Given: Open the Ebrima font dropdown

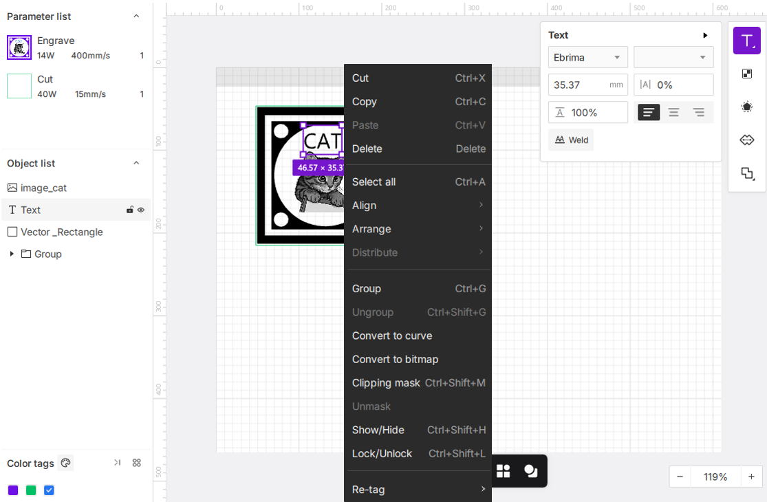Looking at the screenshot, I should click(587, 57).
